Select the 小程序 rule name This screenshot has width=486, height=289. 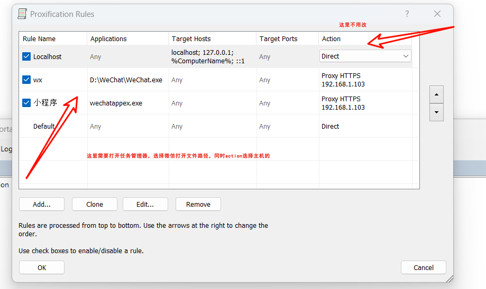(45, 103)
